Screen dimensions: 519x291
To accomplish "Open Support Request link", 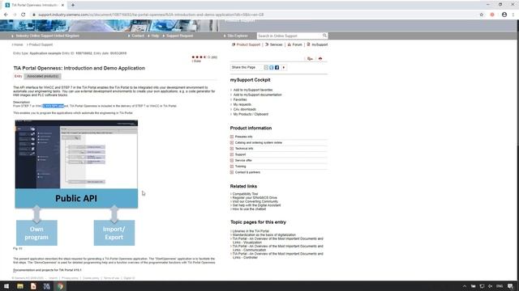I will pos(179,36).
